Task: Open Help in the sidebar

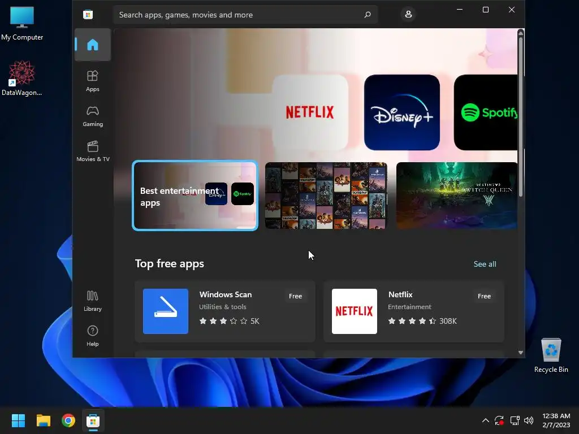Action: tap(93, 336)
